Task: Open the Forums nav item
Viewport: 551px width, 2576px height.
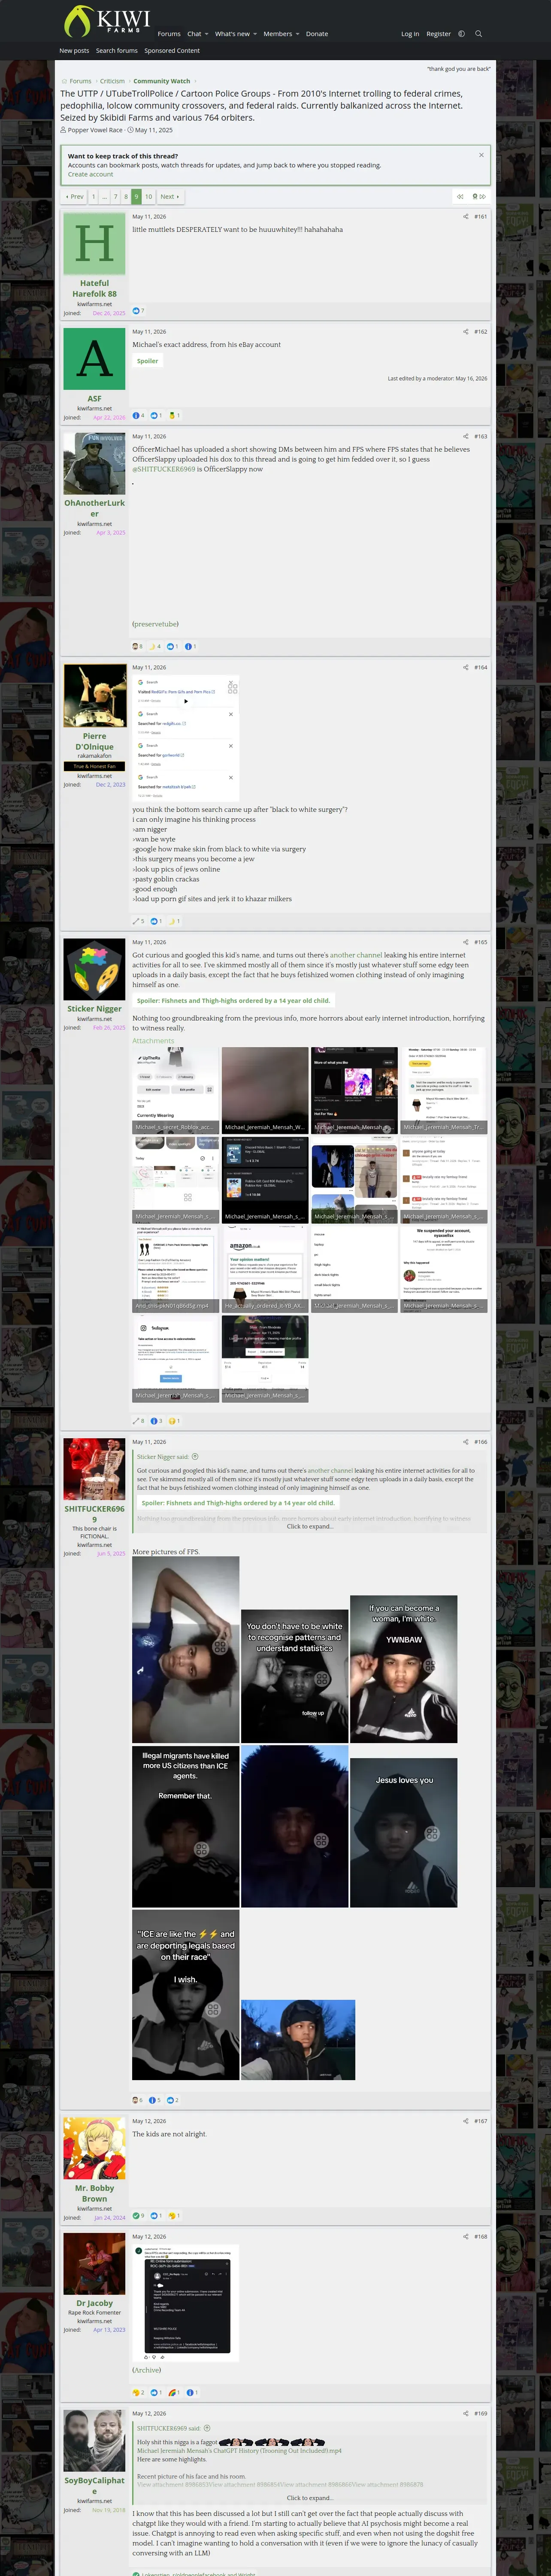Action: (169, 34)
